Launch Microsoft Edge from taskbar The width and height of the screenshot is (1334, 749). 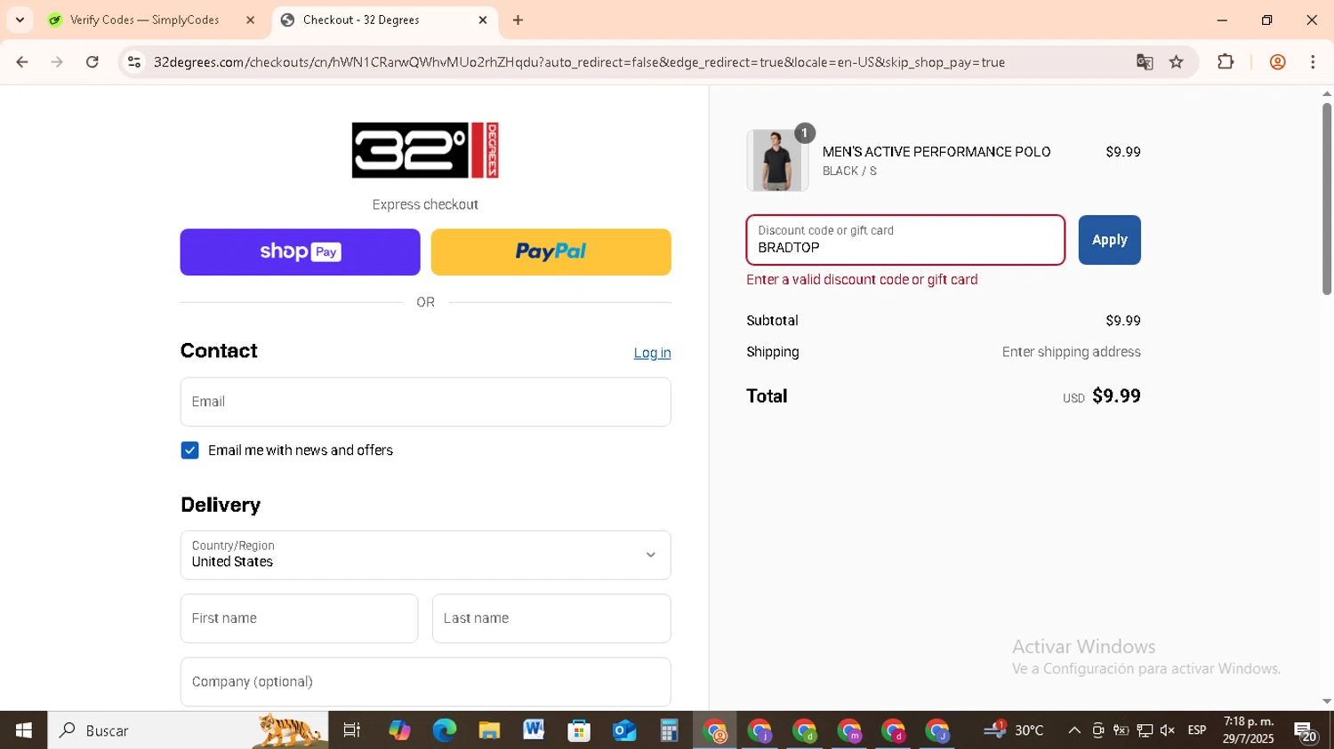444,730
